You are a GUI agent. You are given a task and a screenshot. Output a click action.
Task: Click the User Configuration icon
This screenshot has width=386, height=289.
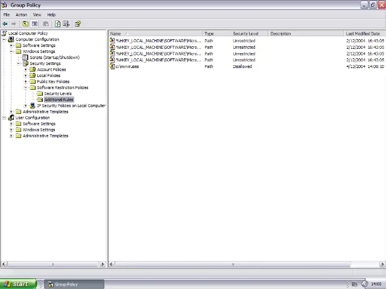[x=11, y=118]
